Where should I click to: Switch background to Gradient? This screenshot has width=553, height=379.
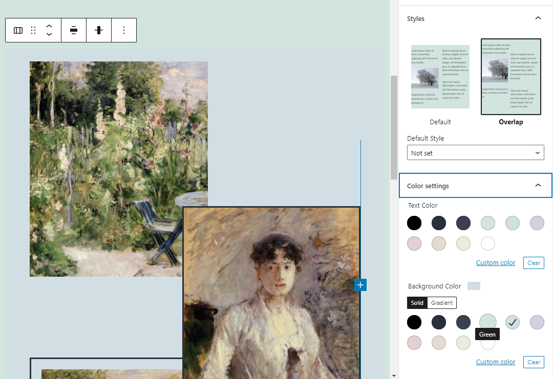click(x=441, y=303)
